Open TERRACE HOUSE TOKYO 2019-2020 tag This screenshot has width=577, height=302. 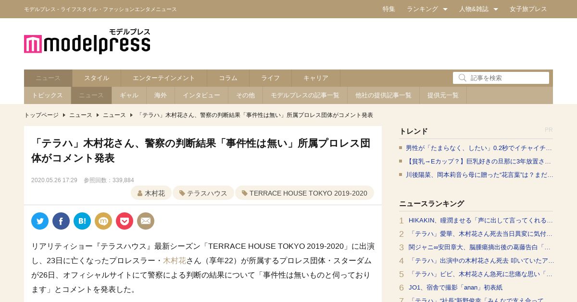[x=304, y=193]
